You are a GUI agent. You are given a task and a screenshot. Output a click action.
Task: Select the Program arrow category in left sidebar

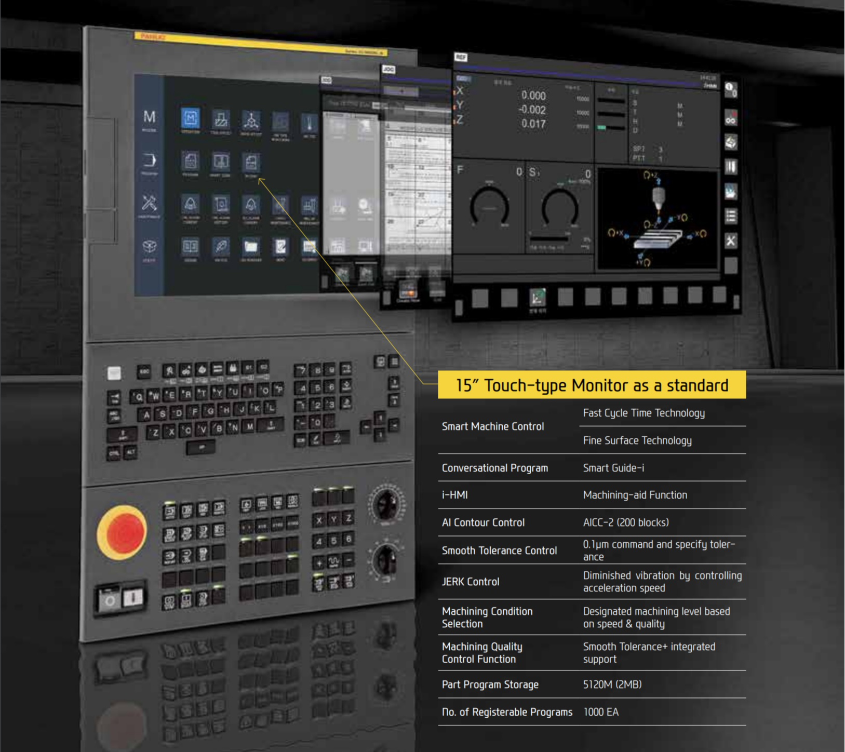150,160
